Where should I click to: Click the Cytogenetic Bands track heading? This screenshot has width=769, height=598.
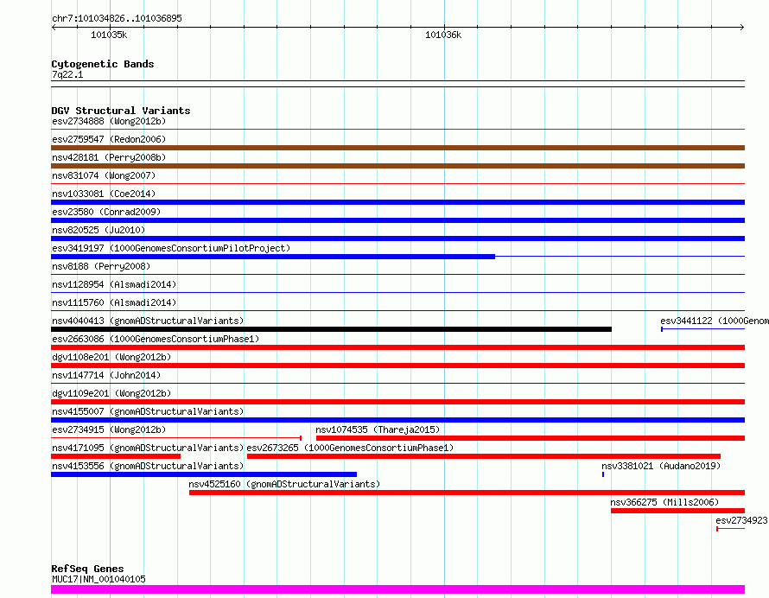coord(103,64)
